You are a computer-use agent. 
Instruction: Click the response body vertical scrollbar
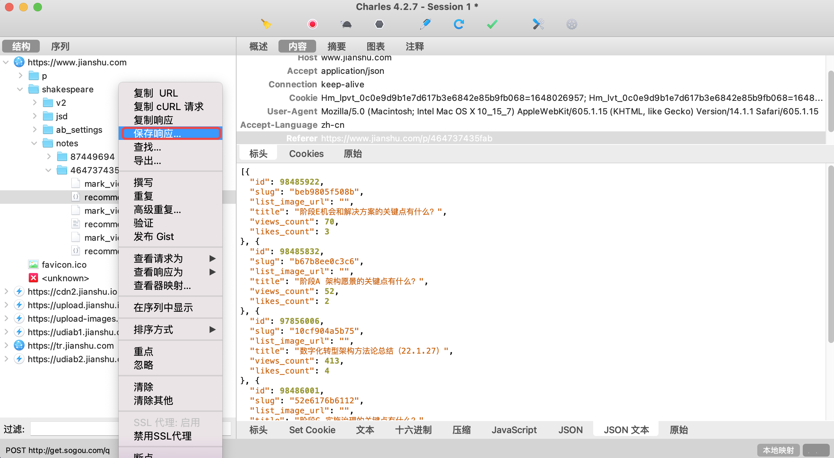pyautogui.click(x=830, y=254)
